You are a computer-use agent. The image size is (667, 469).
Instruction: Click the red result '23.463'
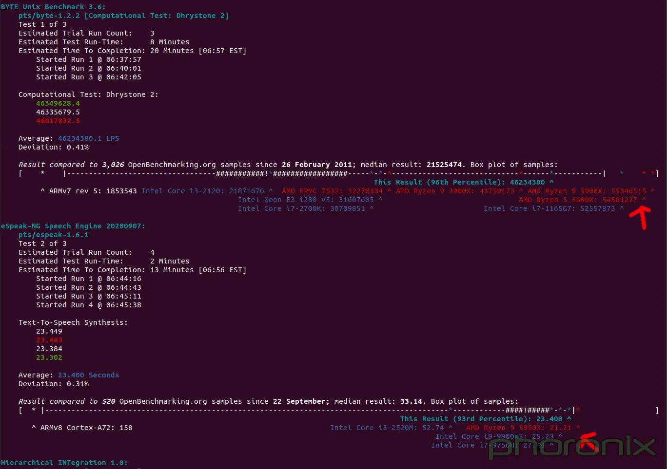point(49,340)
